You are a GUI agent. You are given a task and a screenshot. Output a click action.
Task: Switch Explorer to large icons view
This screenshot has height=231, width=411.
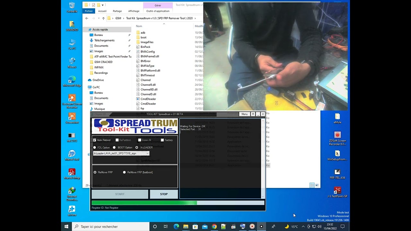point(317,185)
